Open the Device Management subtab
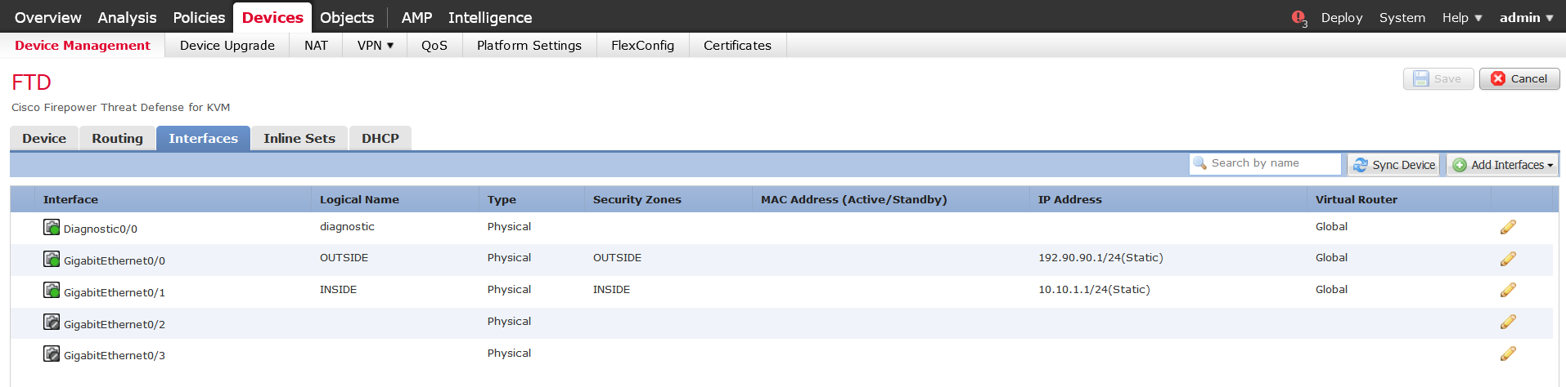Image resolution: width=1566 pixels, height=387 pixels. (x=83, y=45)
